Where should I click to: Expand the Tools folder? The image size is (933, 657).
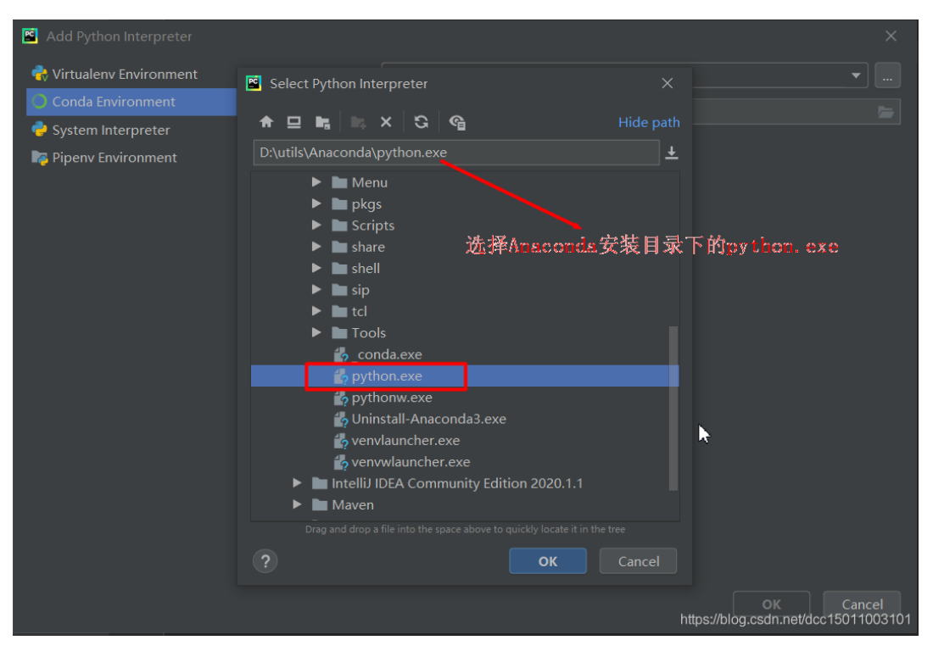click(316, 331)
